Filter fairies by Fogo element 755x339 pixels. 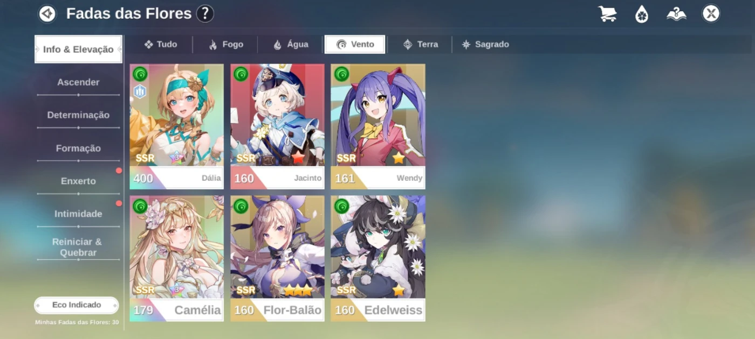[x=226, y=45]
